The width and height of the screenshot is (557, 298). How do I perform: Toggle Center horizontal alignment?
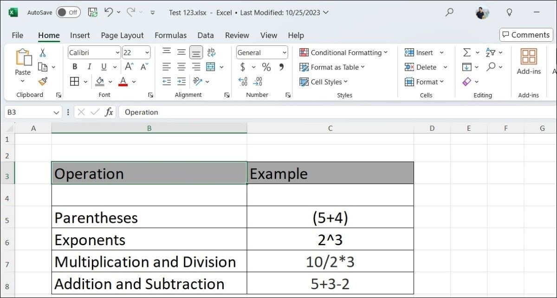tap(181, 67)
